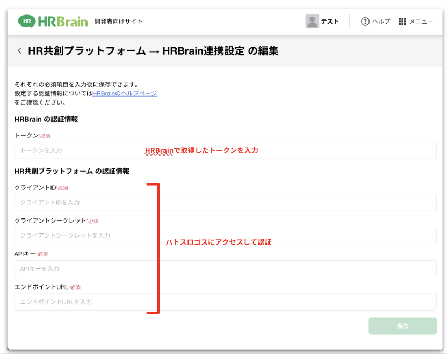Screen dimensions: 448x354
Task: Click the HRBrain logo
Action: (53, 21)
